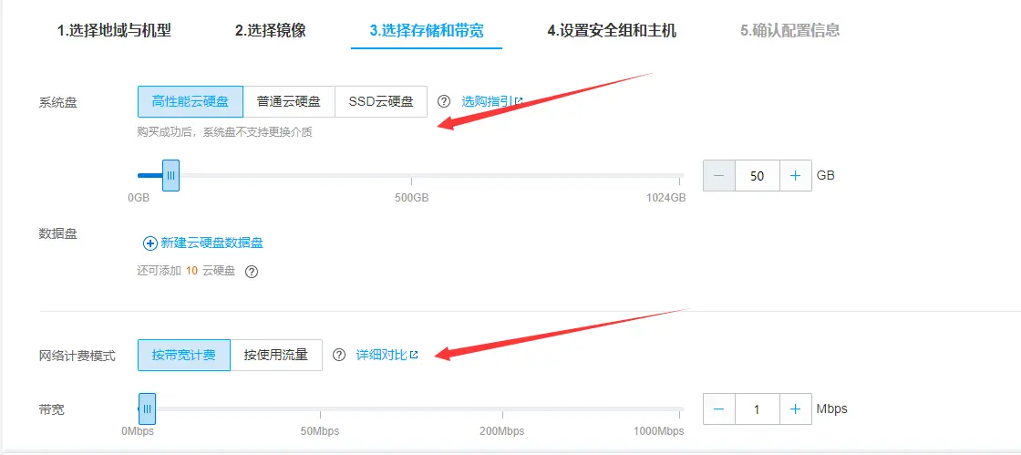Click help icon beside 按使用流量
Image resolution: width=1021 pixels, height=455 pixels.
(338, 355)
